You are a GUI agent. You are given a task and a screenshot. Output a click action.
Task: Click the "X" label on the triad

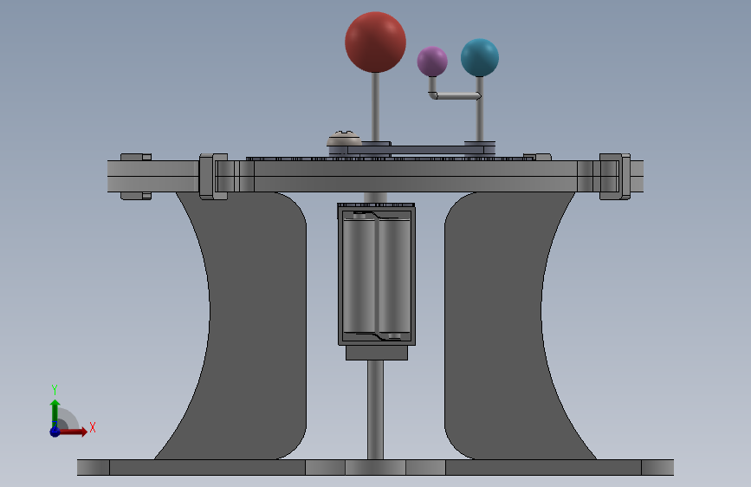coord(93,427)
